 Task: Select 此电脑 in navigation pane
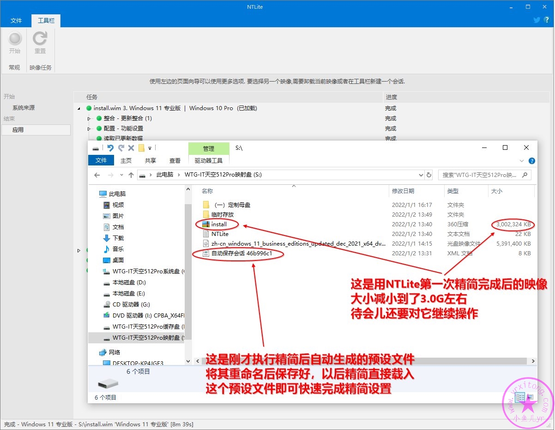tap(117, 194)
